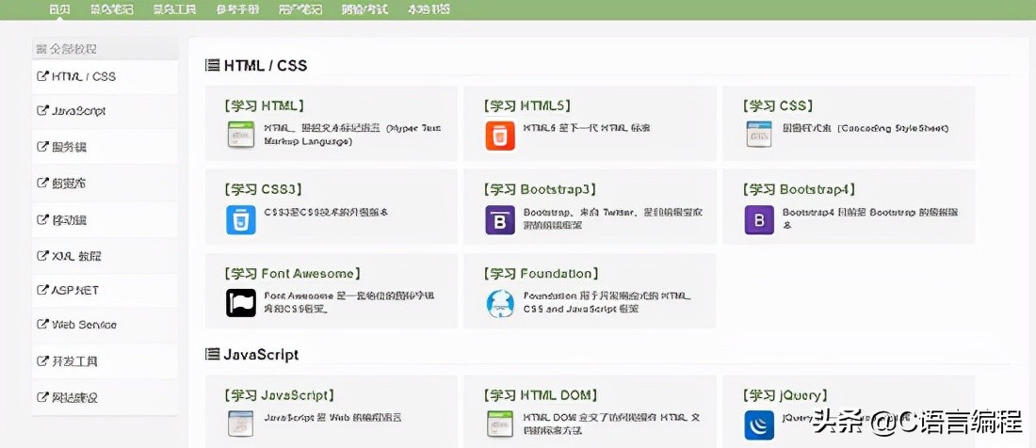The width and height of the screenshot is (1036, 448).
Task: Open the 测验/考试 navigation item
Action: point(364,9)
